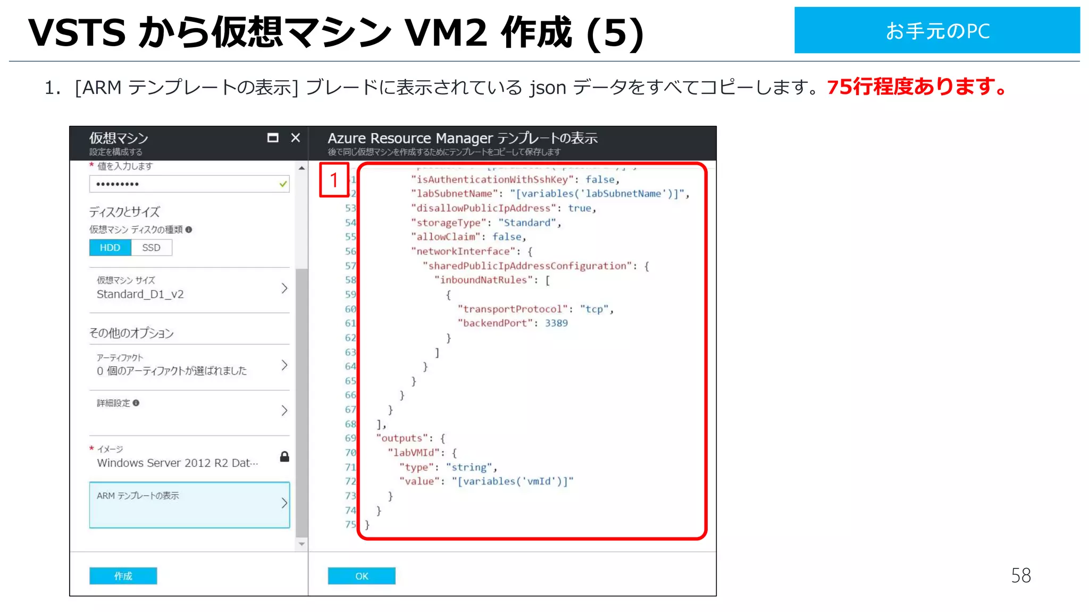Click the "backendPort": 3389 line
Image resolution: width=1089 pixels, height=612 pixels.
click(513, 323)
